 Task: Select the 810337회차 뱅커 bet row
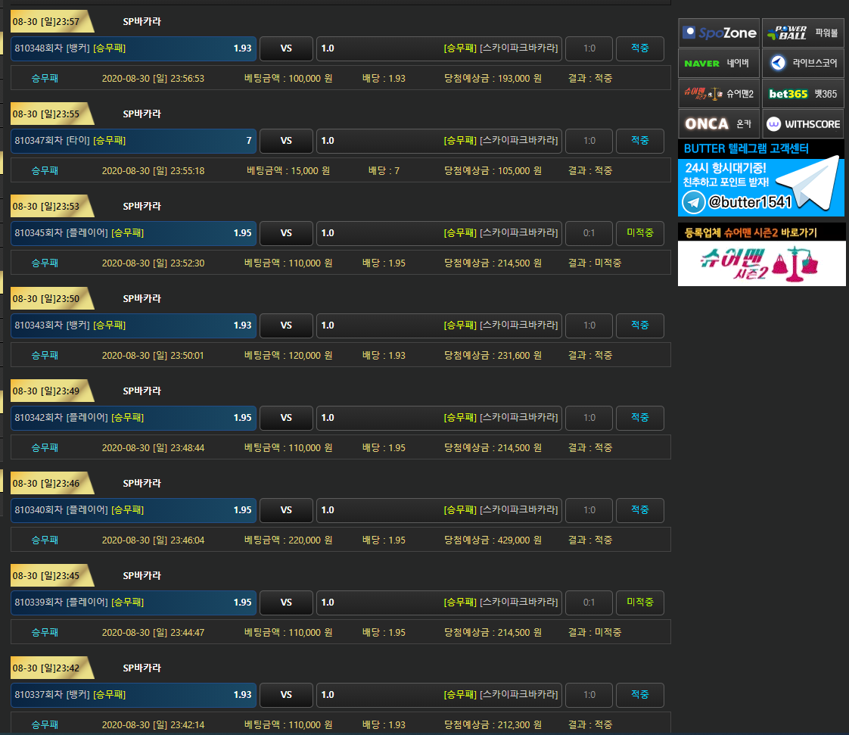pyautogui.click(x=133, y=695)
